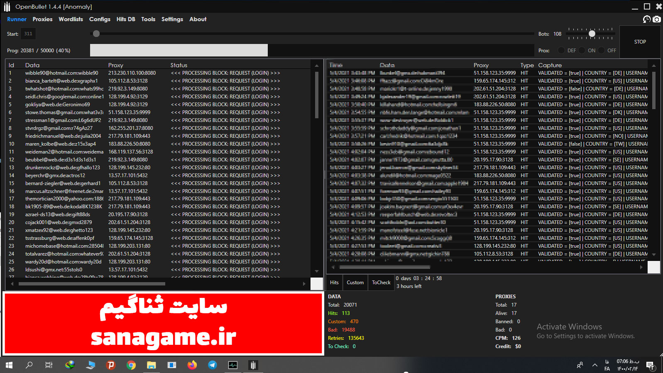The width and height of the screenshot is (663, 373).
Task: Click the proxy 213.230.110.100:8080 in row 1
Action: click(132, 73)
